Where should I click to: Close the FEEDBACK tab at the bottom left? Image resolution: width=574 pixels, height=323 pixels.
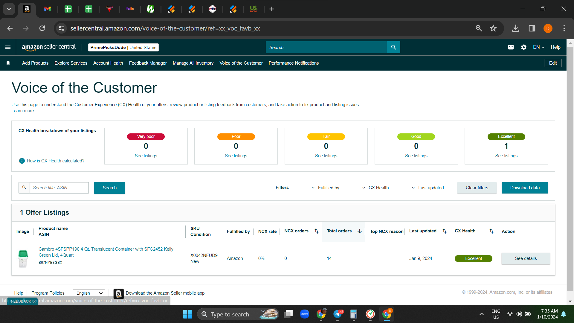pos(34,301)
